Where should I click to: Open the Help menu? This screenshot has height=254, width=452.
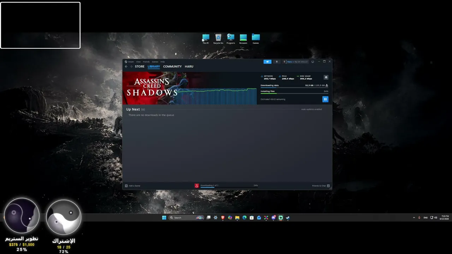[x=162, y=62]
